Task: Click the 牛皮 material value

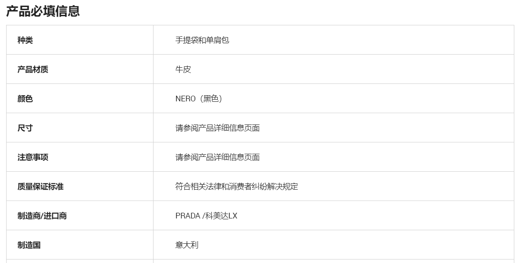Action: click(x=183, y=69)
